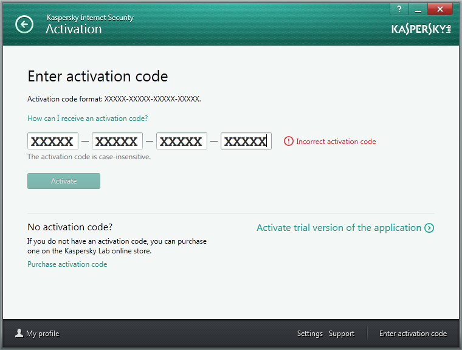Click the Activation code format text
Screen dimensions: 462x350
coord(114,99)
